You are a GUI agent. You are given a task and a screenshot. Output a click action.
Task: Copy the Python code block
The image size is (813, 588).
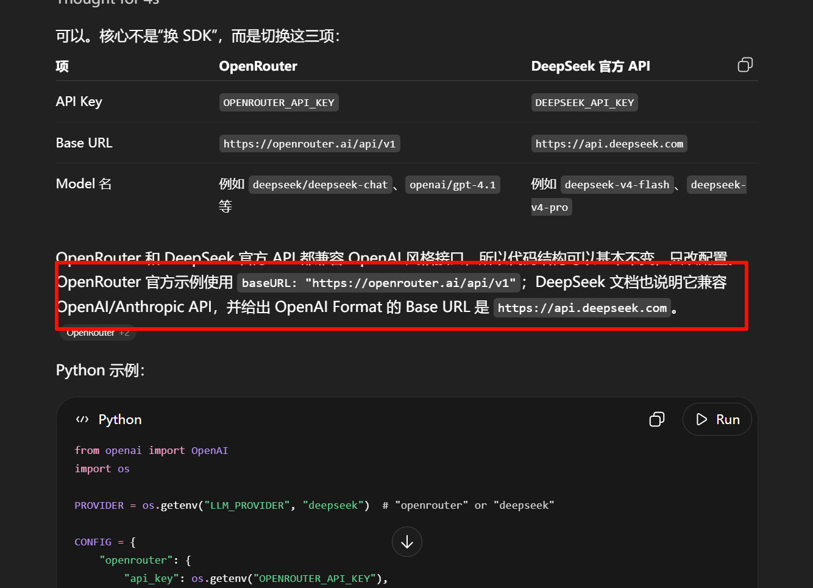[x=657, y=419]
